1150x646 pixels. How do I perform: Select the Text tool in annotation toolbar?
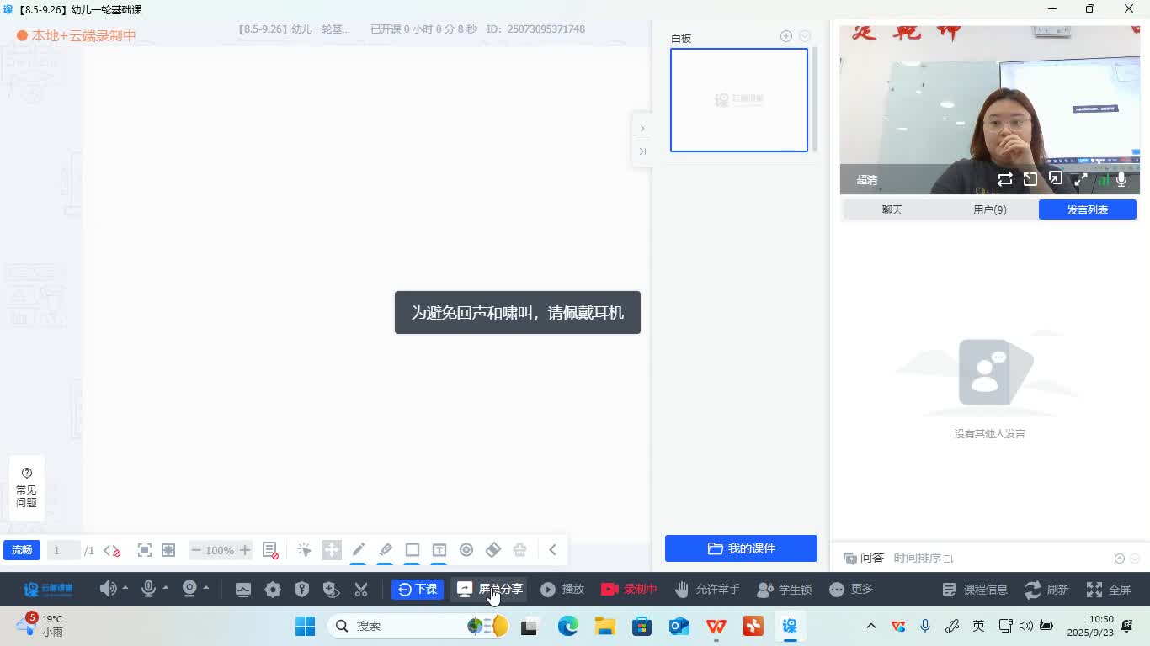click(439, 550)
